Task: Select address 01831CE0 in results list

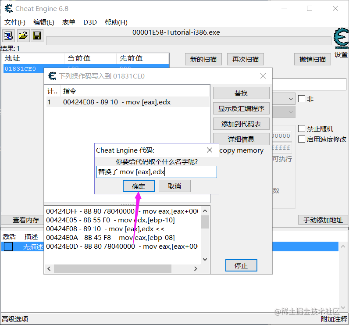Action: tap(23, 68)
